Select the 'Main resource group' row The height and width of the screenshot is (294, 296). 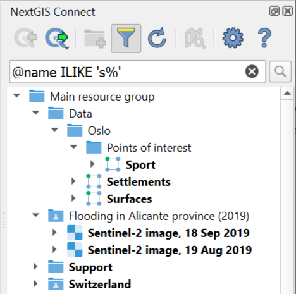pyautogui.click(x=102, y=97)
